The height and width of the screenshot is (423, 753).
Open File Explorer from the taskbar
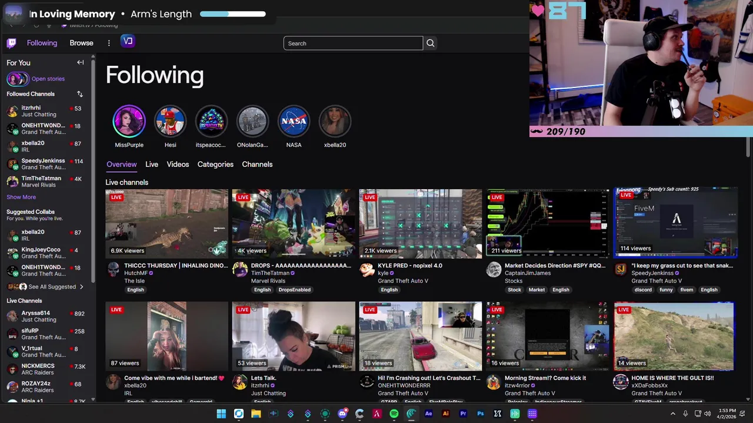coord(256,414)
